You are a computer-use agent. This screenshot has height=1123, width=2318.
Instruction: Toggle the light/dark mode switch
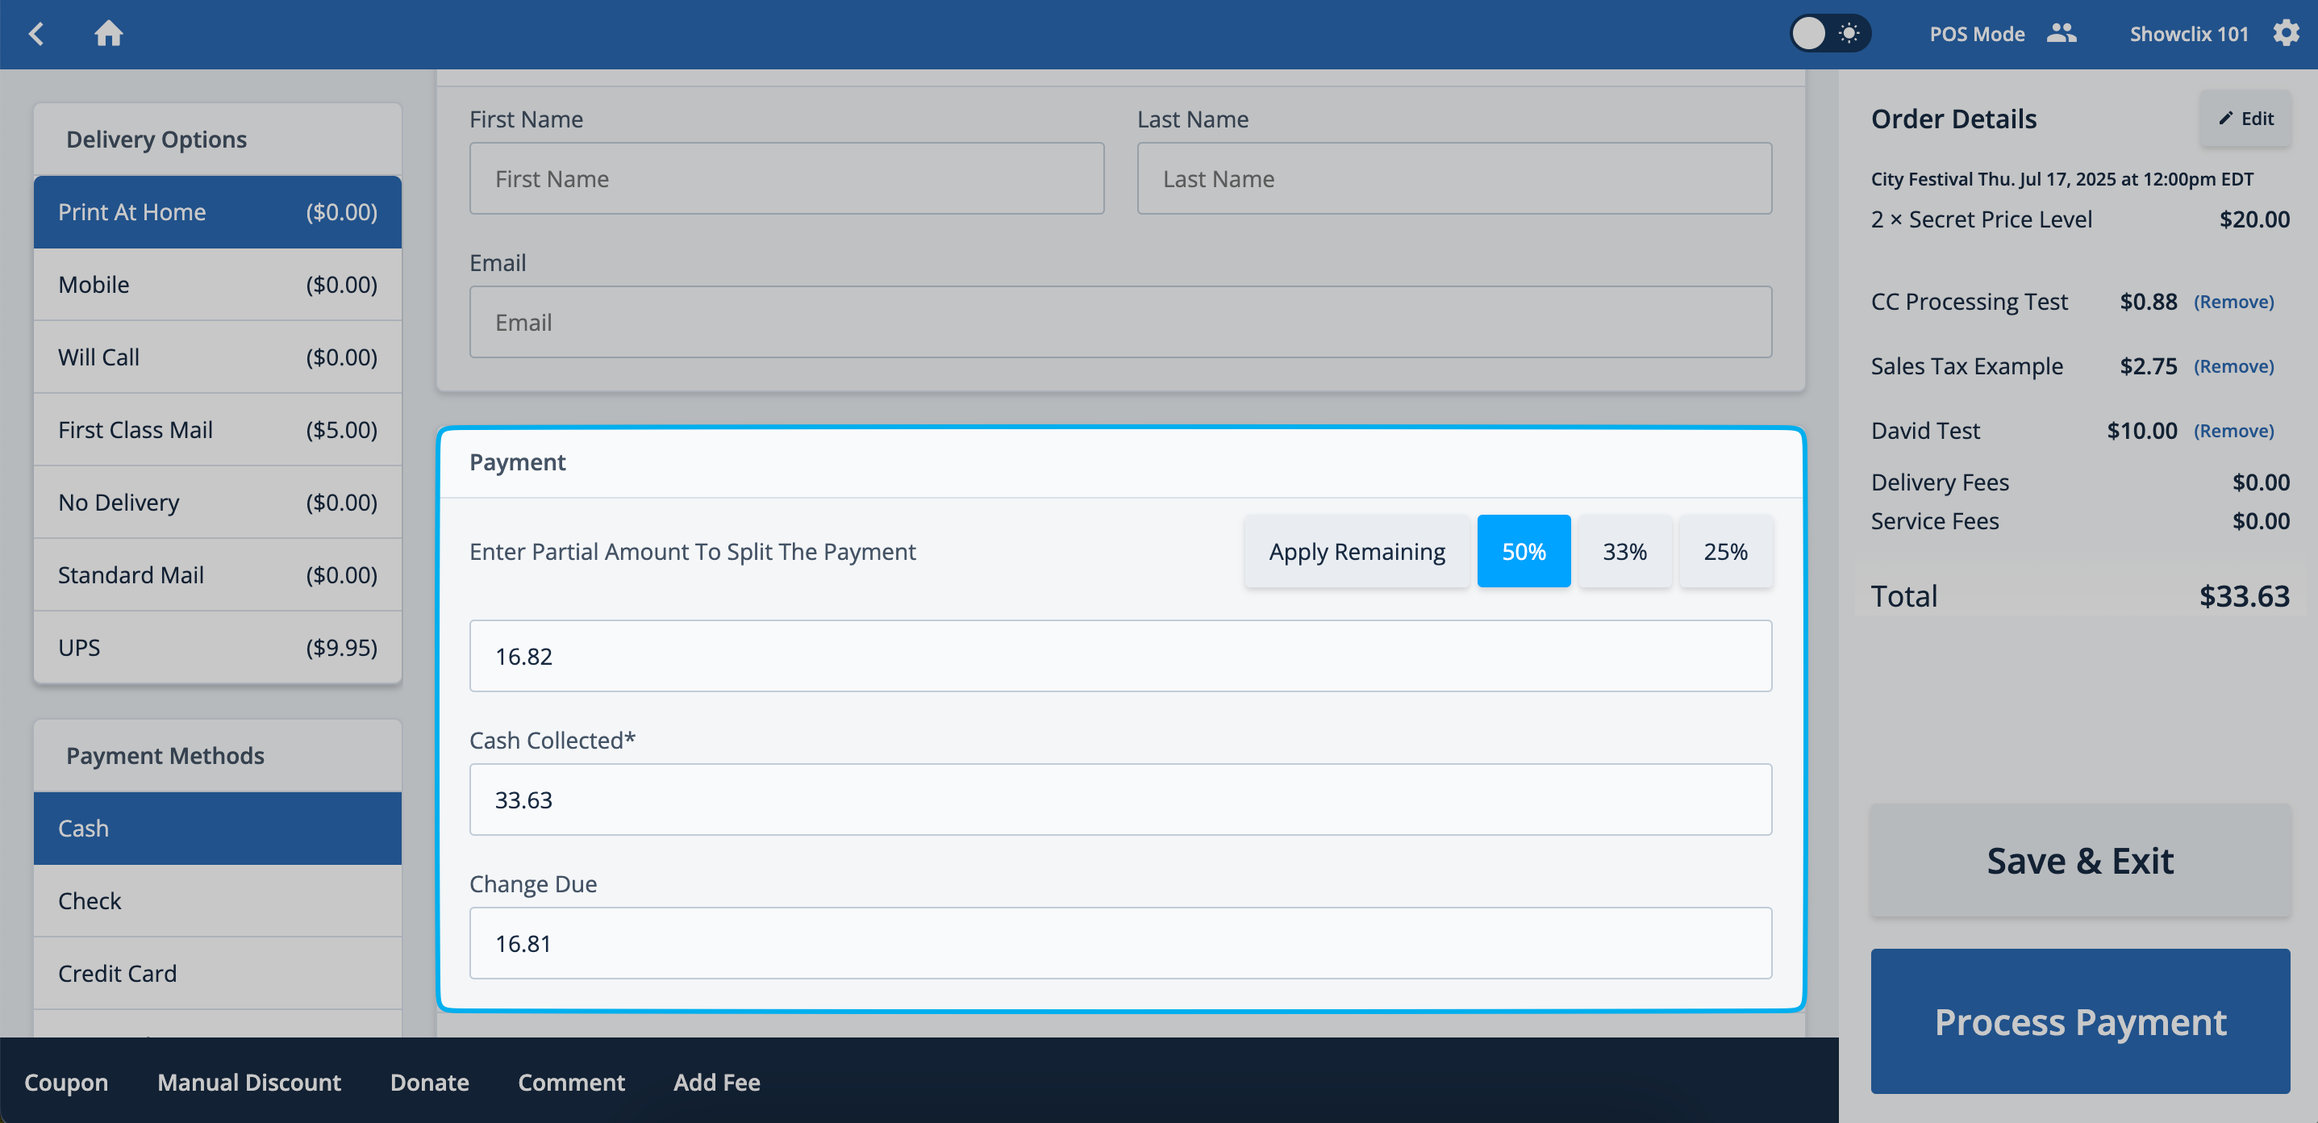tap(1829, 34)
